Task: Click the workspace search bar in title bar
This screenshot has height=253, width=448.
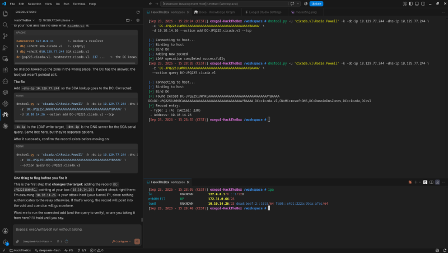Action: (225, 4)
